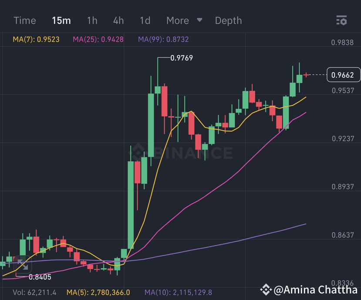Click the chevron next to More

(x=199, y=20)
